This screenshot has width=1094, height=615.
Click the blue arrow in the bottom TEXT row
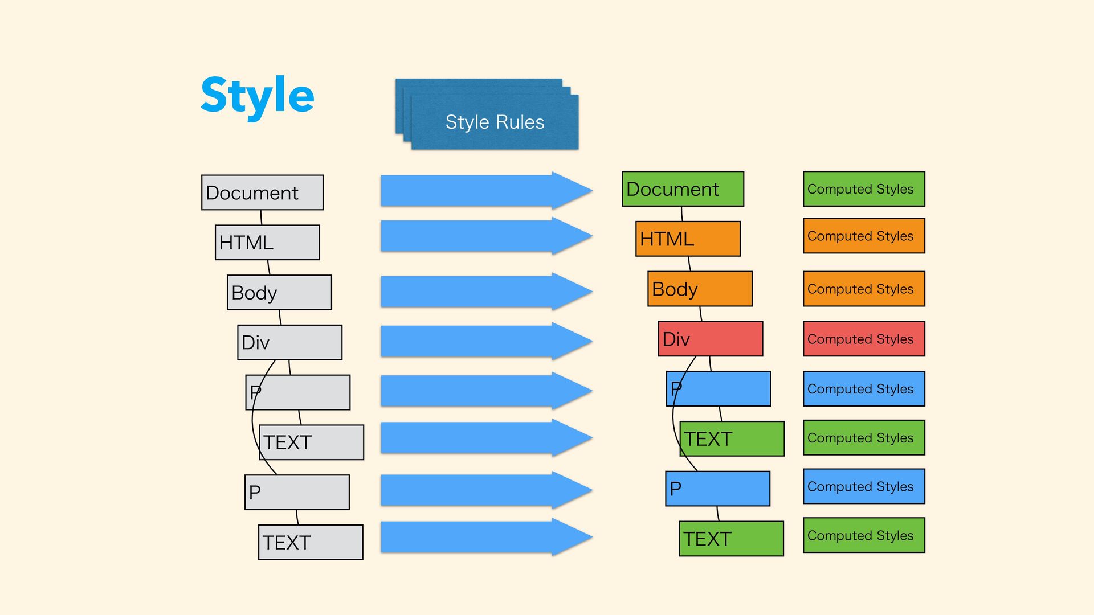[486, 537]
